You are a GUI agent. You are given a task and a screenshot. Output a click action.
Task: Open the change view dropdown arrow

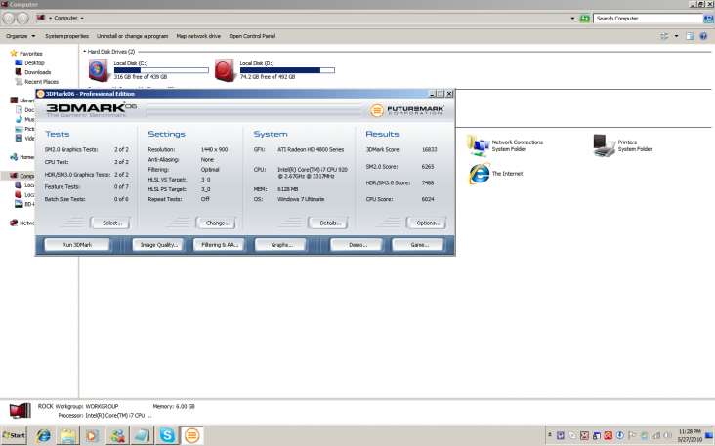pyautogui.click(x=676, y=36)
